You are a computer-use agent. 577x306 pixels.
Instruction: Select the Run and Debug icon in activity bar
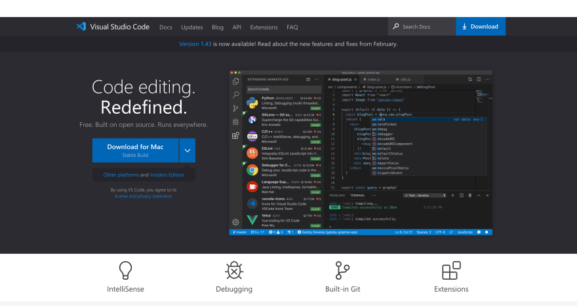click(x=236, y=122)
